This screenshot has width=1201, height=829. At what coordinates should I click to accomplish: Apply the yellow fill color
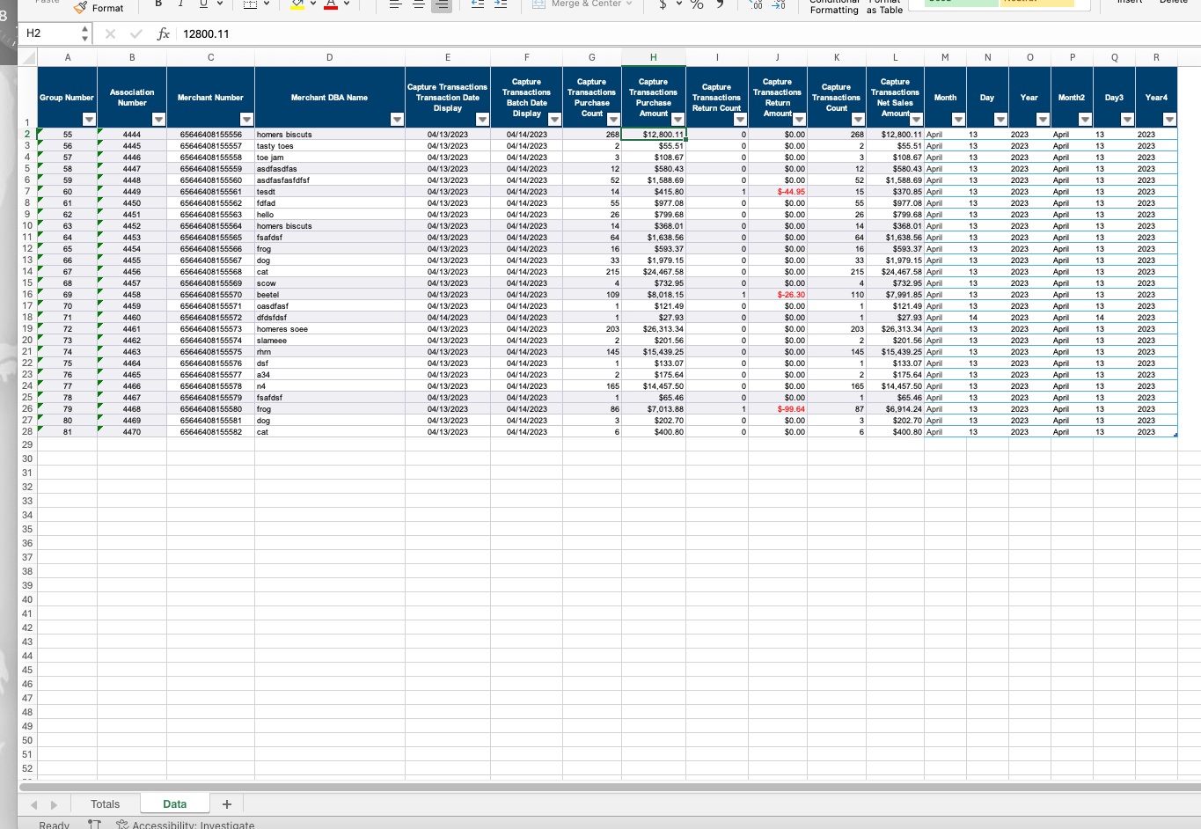[297, 4]
